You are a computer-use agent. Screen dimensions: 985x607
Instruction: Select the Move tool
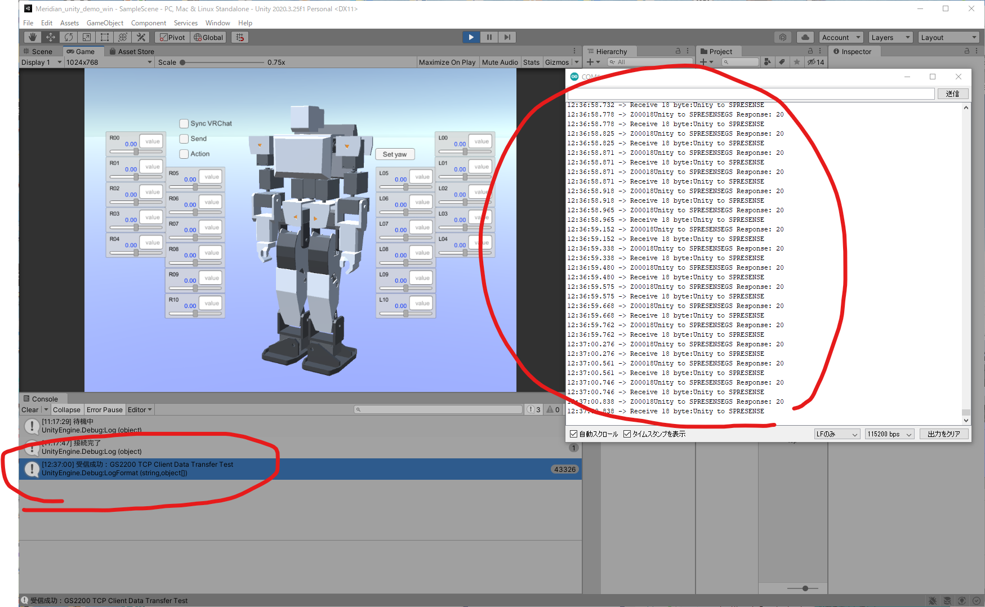[x=51, y=37]
